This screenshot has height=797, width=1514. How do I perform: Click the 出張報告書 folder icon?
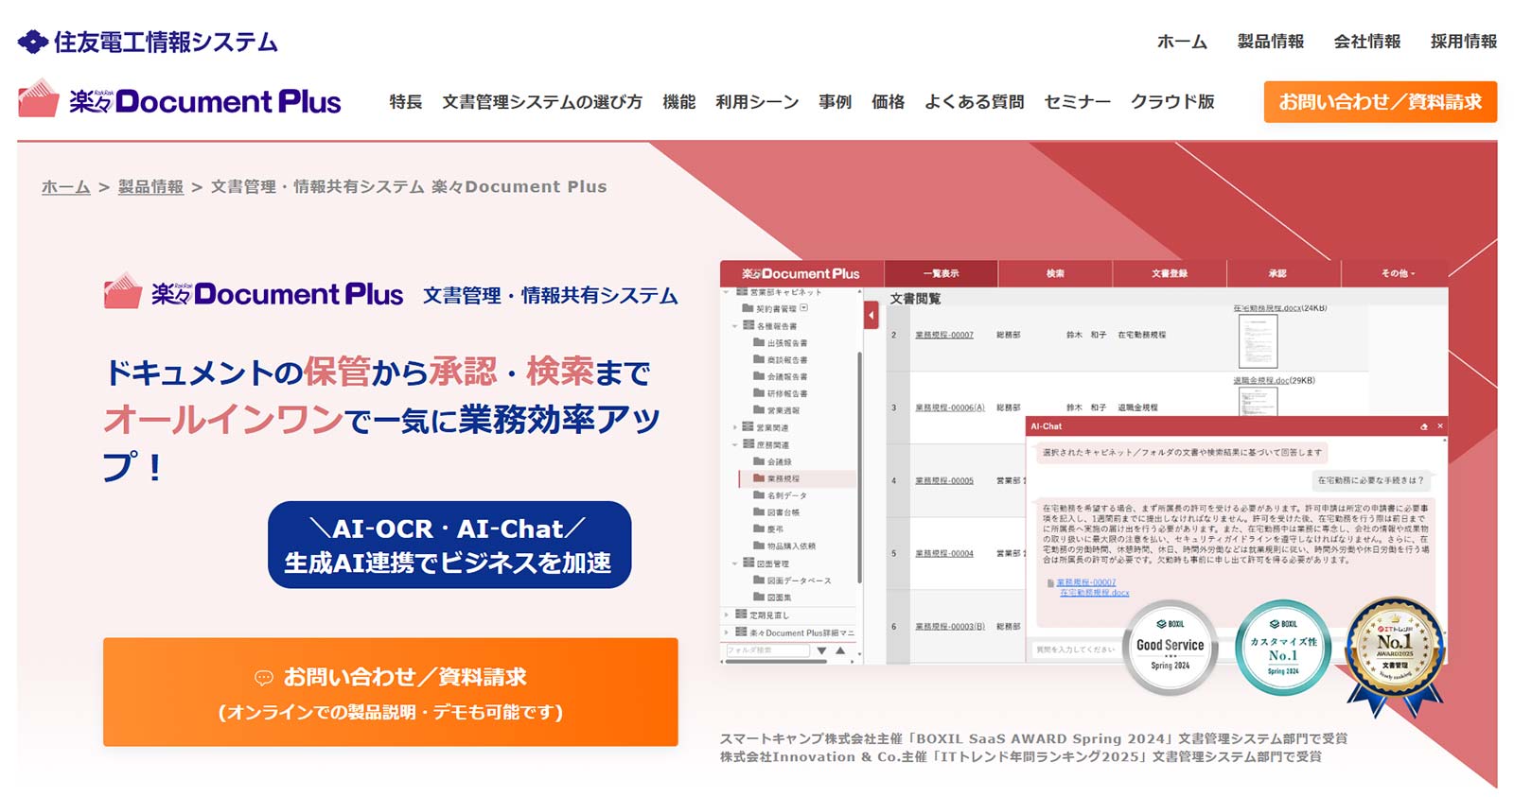[759, 342]
